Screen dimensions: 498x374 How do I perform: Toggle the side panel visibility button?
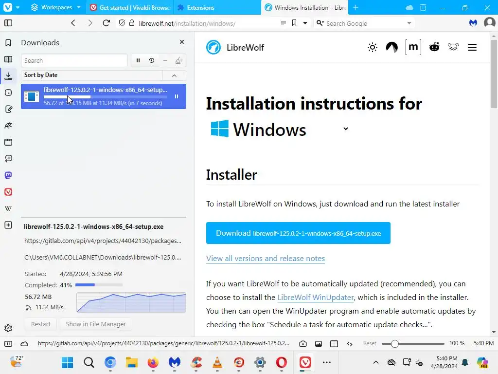point(8,23)
